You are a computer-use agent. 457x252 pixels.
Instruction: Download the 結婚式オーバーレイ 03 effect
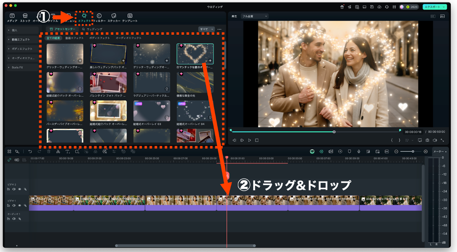[167, 117]
